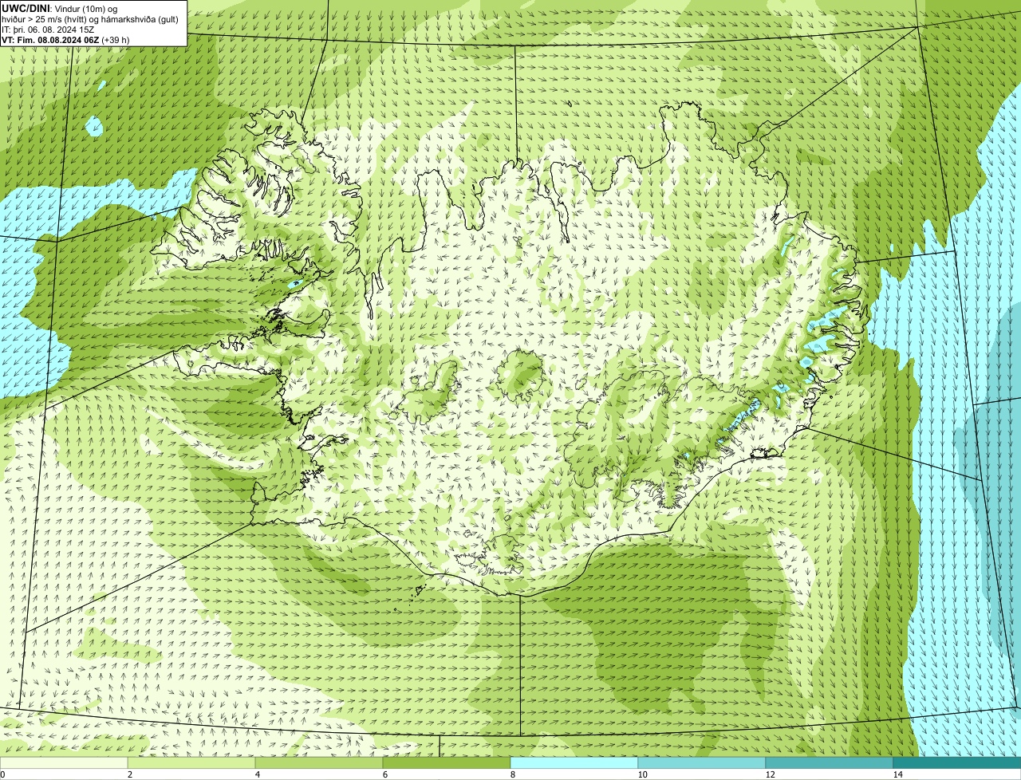Click the above-14 m/s dark teal swatch
Viewport: 1021px width, 780px height.
pyautogui.click(x=957, y=762)
